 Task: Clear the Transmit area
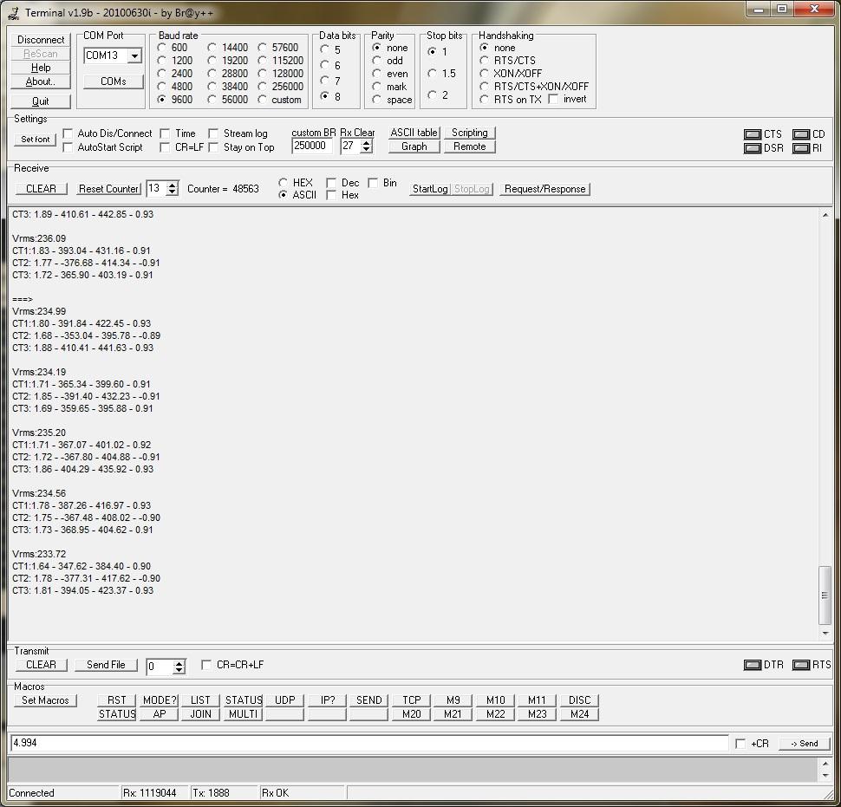(41, 665)
